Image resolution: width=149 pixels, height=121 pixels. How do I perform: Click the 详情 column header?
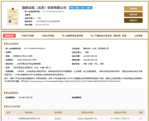[141, 112]
